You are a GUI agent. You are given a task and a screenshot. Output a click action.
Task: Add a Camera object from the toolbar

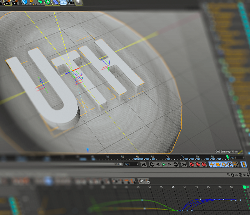(71, 2)
